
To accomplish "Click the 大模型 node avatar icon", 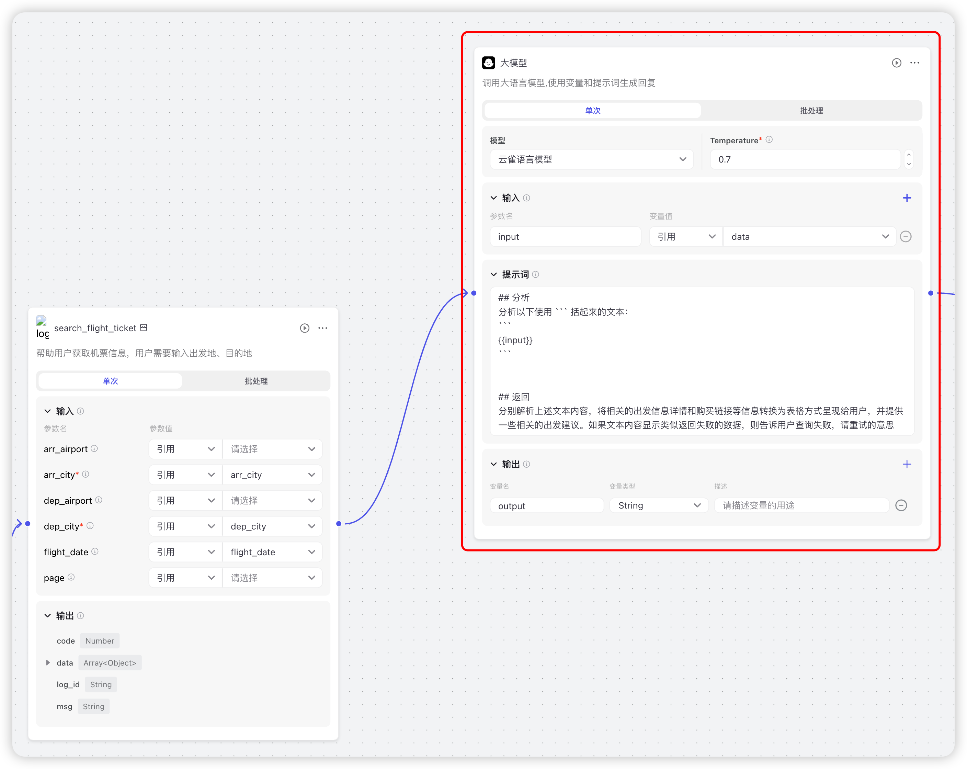I will point(488,63).
